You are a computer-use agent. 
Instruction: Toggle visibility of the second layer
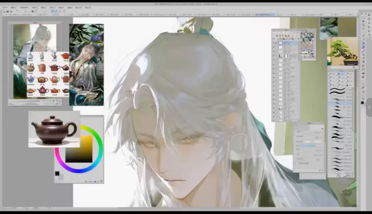point(273,47)
